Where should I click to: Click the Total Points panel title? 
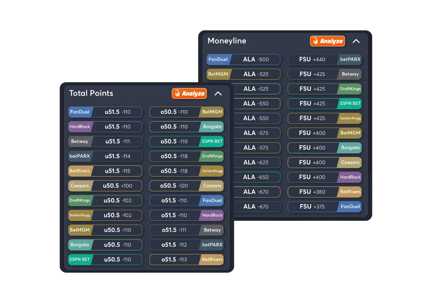click(x=91, y=93)
